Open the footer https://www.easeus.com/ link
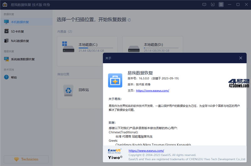Viewport: 251px width, 166px height. pyautogui.click(x=146, y=151)
